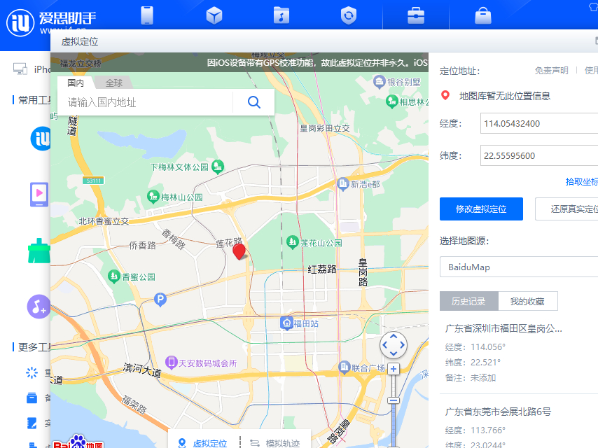598x448 pixels.
Task: Click the iPhone device entry in sidebar
Action: pos(32,69)
